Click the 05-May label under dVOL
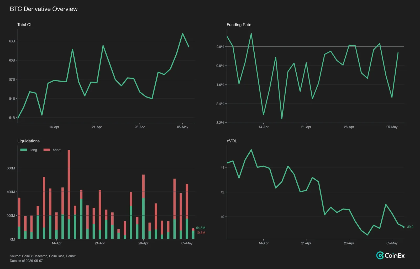 [392, 243]
